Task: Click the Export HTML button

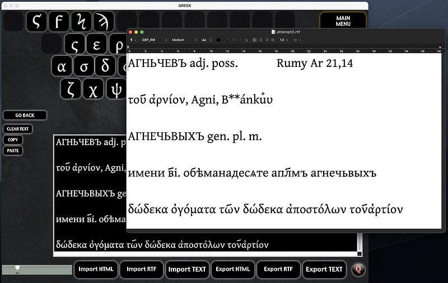Action: [x=232, y=269]
